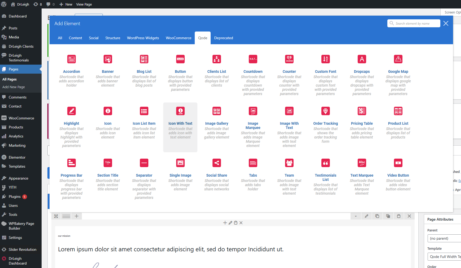The image size is (461, 268).
Task: Insert the Pricing Table element
Action: click(x=362, y=123)
